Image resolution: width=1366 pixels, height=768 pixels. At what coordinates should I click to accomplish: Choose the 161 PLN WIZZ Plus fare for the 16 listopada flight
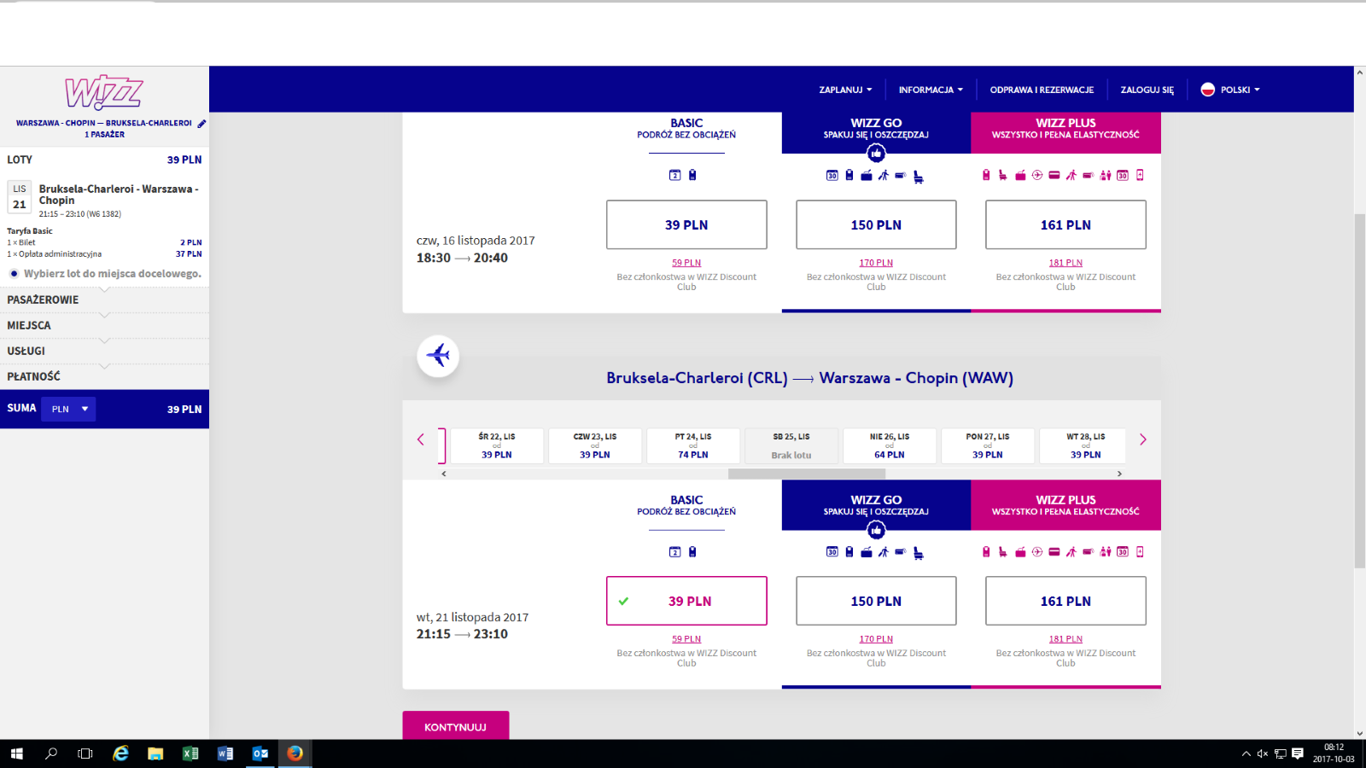pyautogui.click(x=1065, y=224)
